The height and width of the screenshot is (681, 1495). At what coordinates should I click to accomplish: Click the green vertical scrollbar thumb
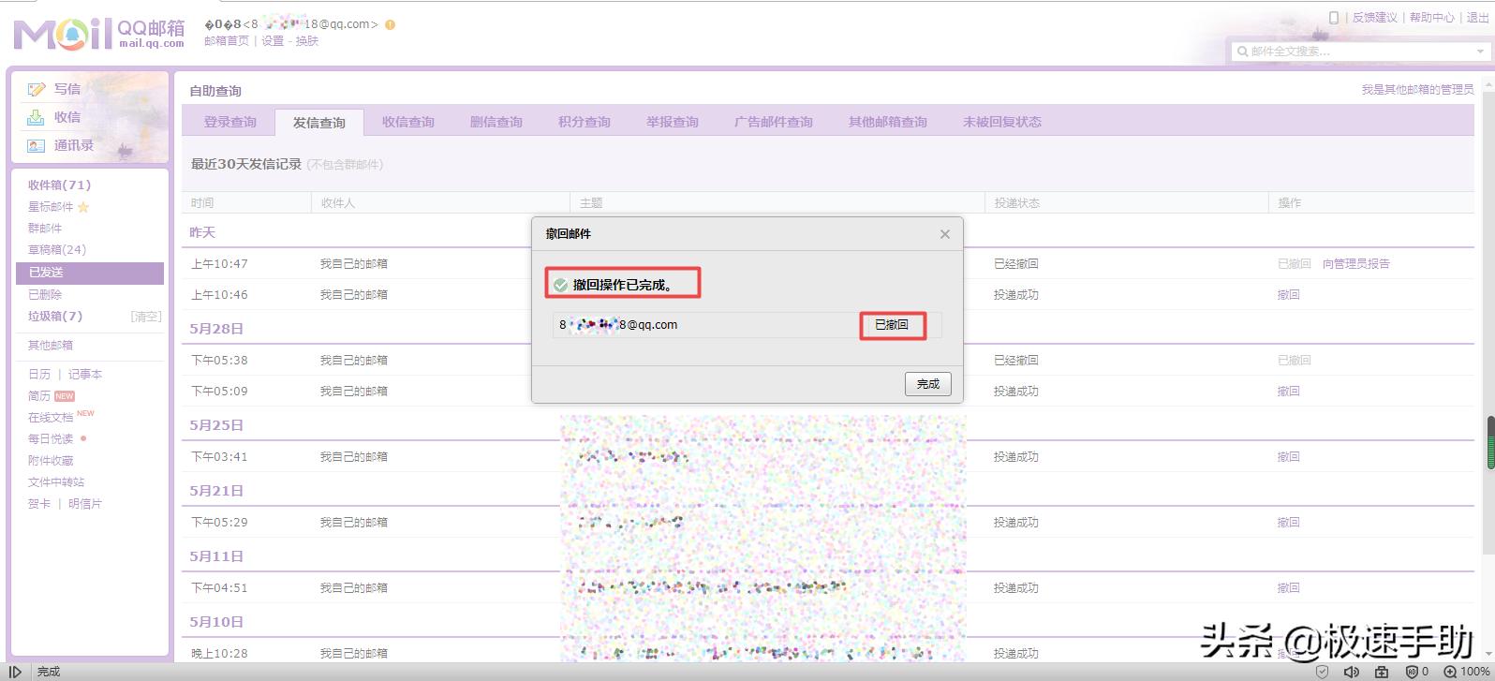(1489, 441)
